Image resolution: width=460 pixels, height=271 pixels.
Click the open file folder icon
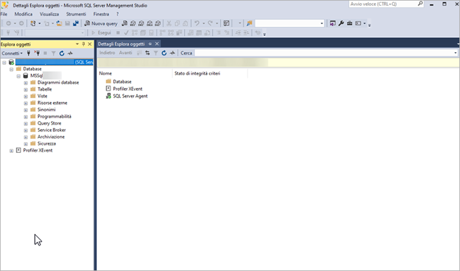59,24
